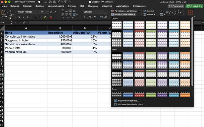This screenshot has height=127, width=204.
Task: Click the Copy icon
Action: point(10,14)
